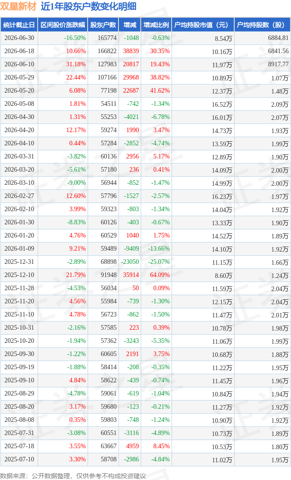This screenshot has height=480, width=291.
Task: Click the 数据来源 footer note
Action: [73, 476]
